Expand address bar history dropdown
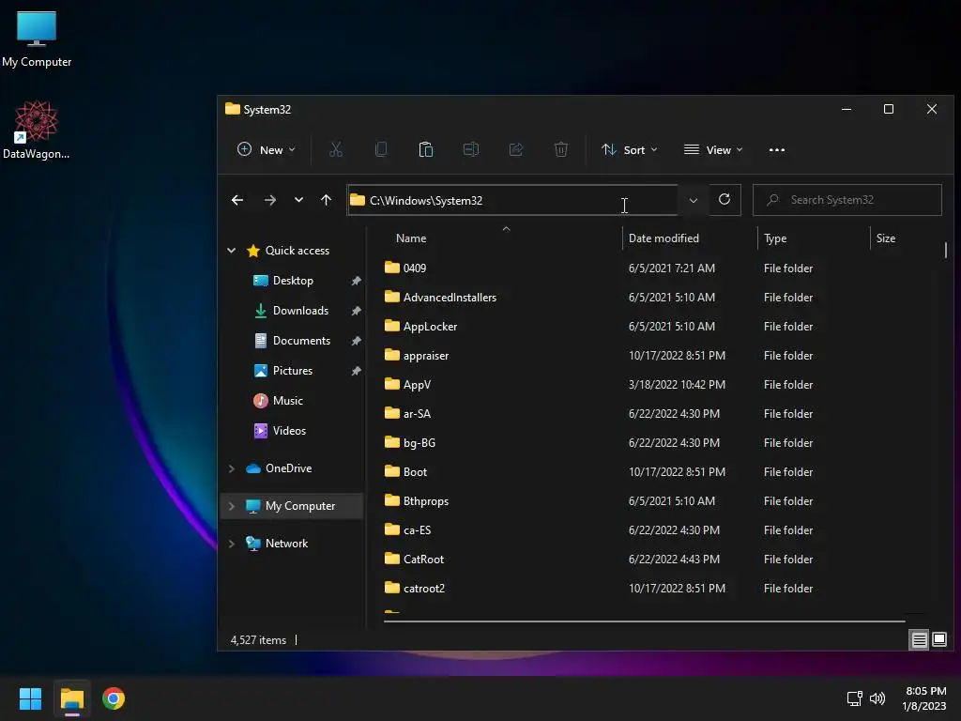The width and height of the screenshot is (961, 721). click(x=694, y=200)
